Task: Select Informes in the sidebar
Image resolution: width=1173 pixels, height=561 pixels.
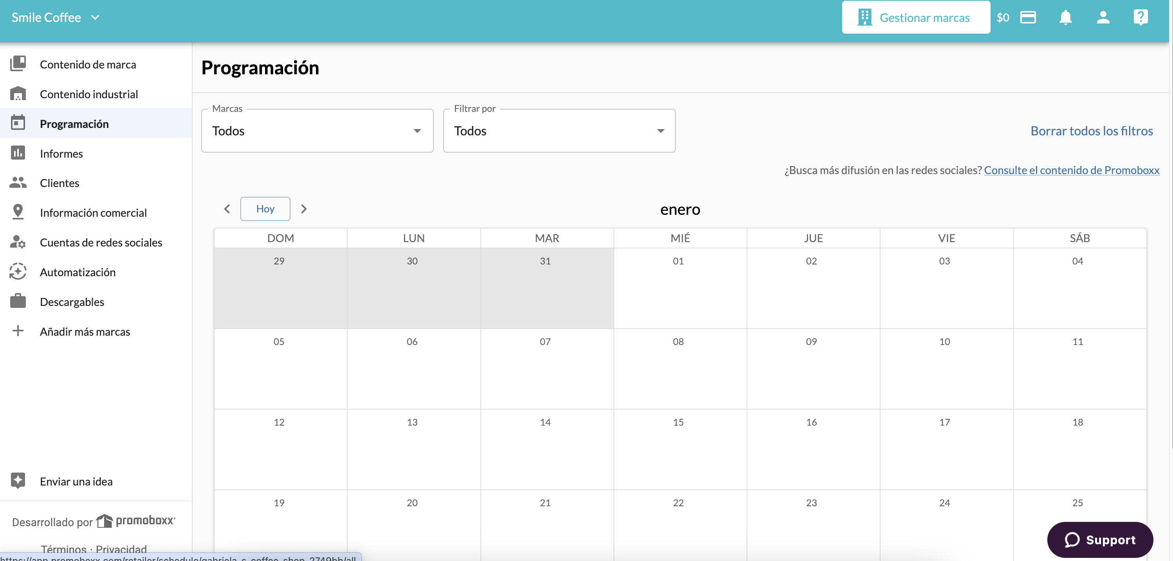Action: (96, 153)
